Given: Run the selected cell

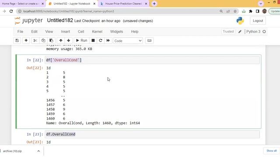Looking at the screenshot, I should (x=81, y=41).
